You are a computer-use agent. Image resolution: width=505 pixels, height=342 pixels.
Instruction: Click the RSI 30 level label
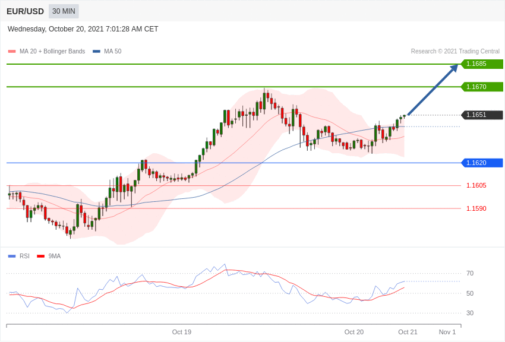coord(470,313)
